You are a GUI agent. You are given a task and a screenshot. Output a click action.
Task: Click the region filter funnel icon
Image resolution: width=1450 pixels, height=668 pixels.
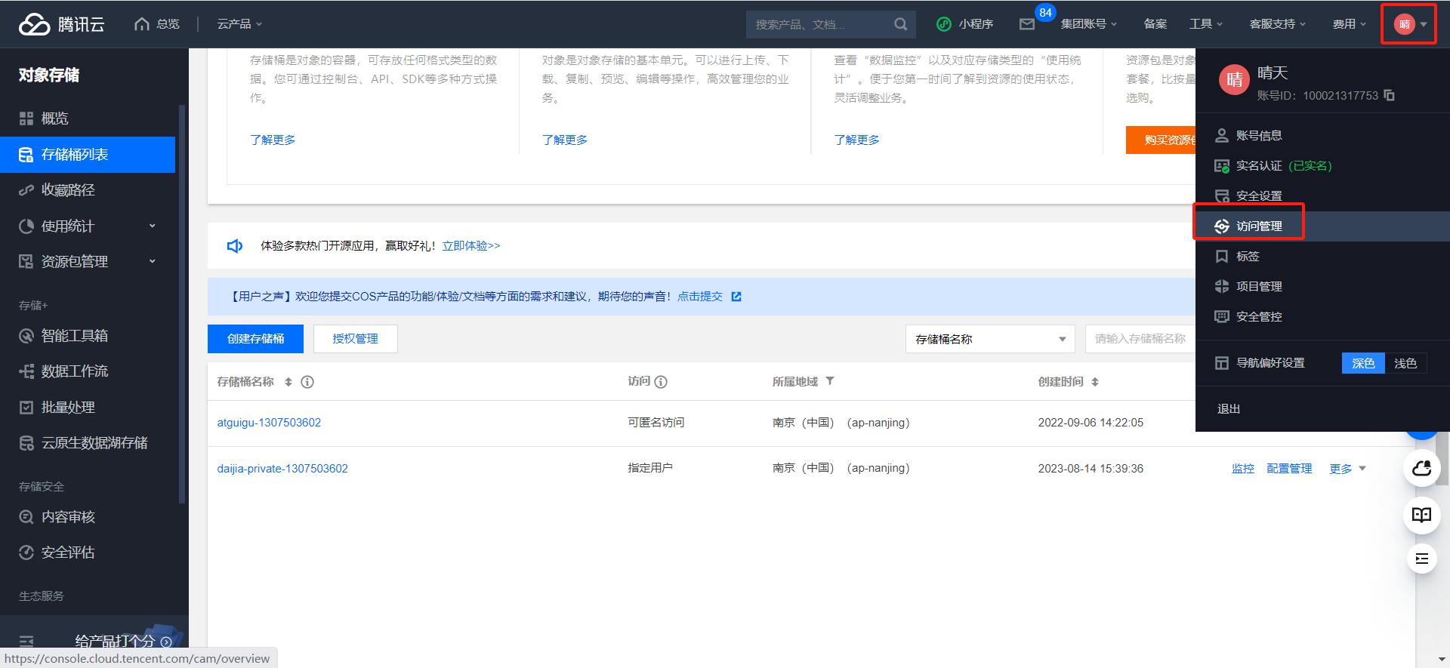[x=830, y=381]
